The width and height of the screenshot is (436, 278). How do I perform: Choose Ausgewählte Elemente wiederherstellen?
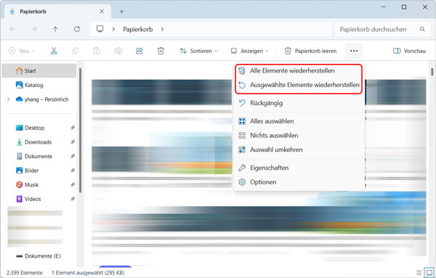click(299, 85)
